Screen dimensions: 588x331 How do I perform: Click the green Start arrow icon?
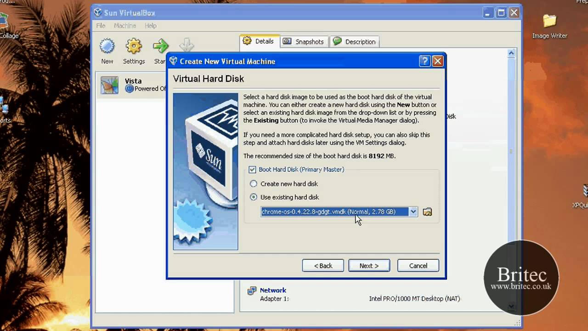click(x=161, y=46)
